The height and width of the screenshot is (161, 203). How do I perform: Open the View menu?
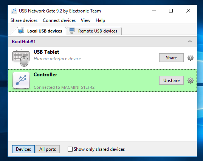point(85,20)
